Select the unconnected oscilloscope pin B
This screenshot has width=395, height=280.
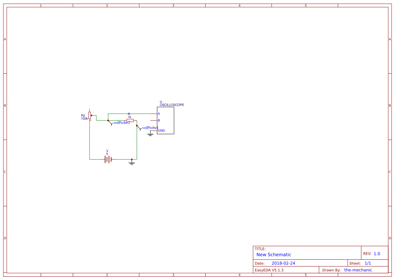click(154, 120)
